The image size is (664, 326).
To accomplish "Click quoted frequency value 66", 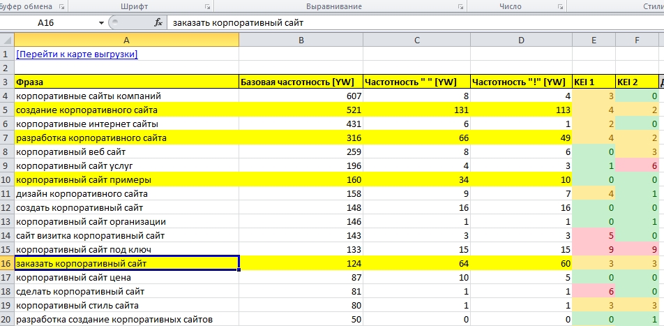I will pos(416,138).
